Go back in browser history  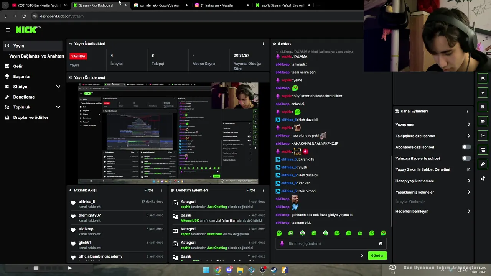tap(5, 16)
